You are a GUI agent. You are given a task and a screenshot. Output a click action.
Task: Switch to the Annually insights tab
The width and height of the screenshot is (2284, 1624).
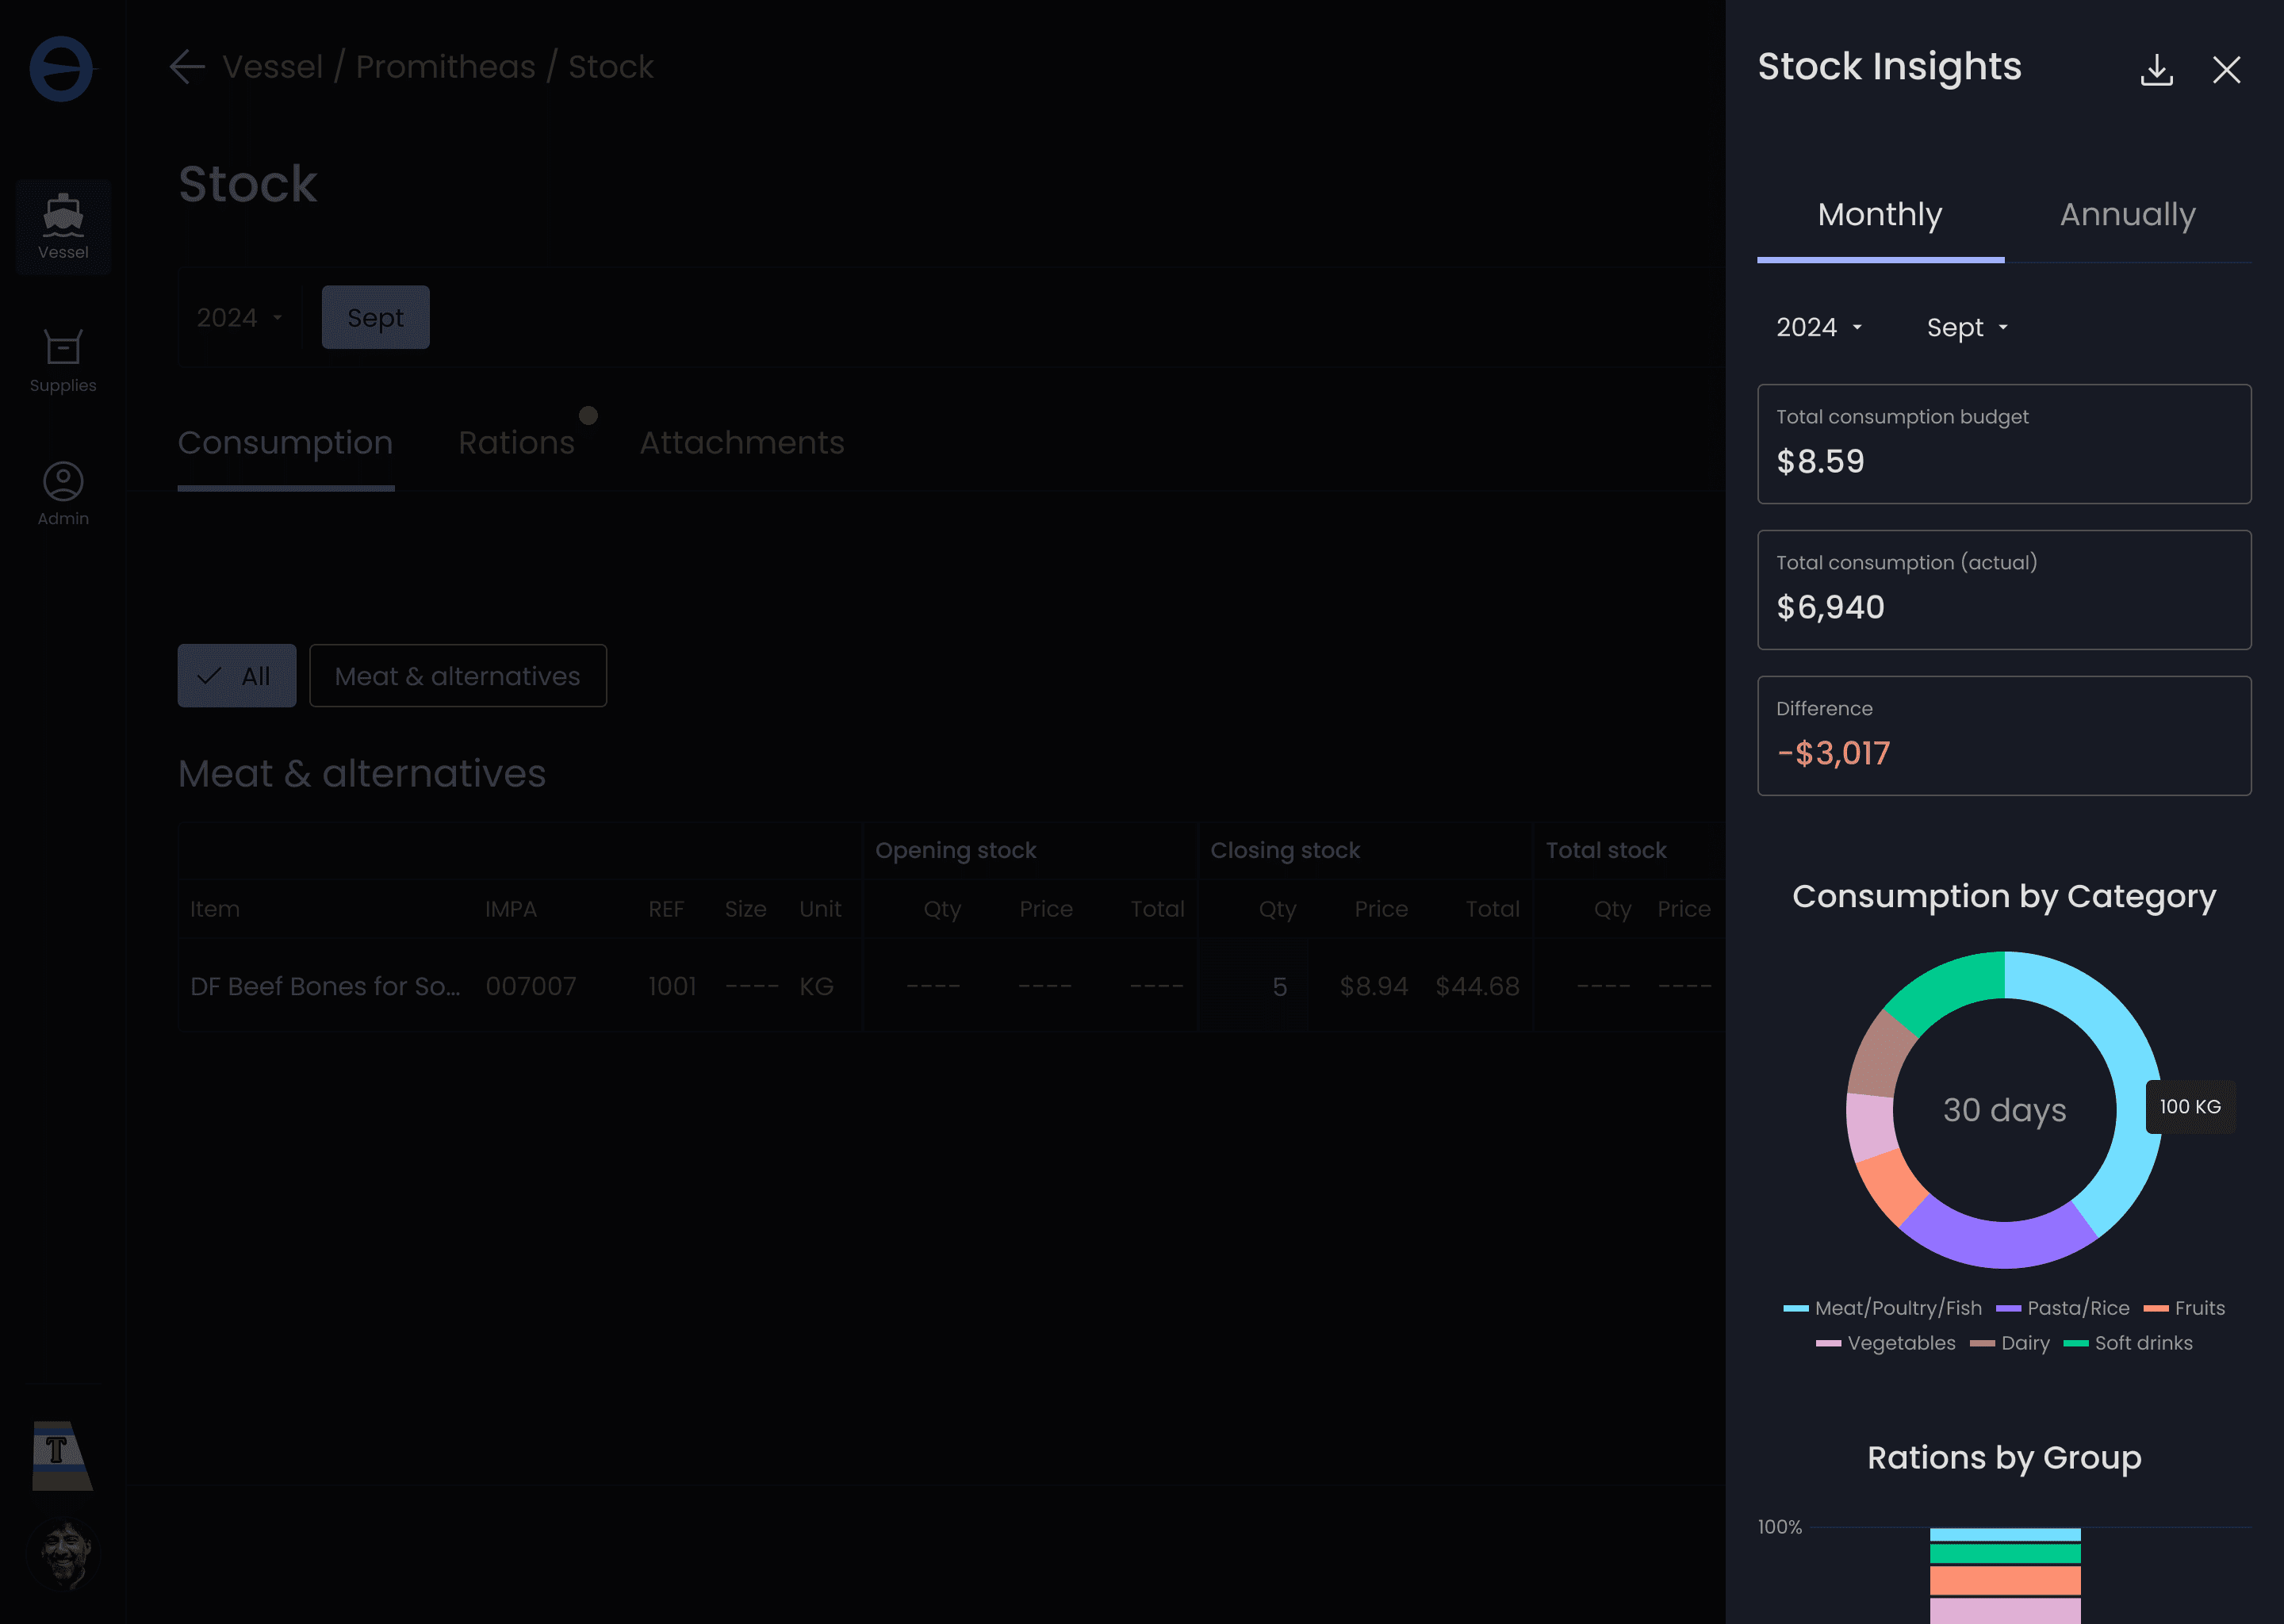point(2128,214)
